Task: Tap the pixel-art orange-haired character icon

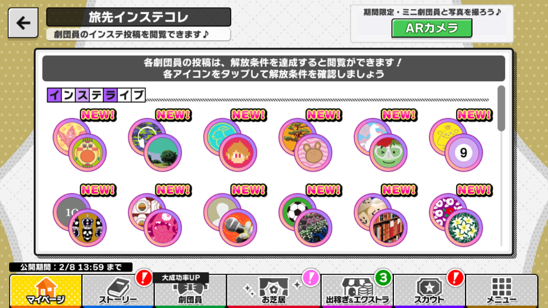Action: pos(238,153)
